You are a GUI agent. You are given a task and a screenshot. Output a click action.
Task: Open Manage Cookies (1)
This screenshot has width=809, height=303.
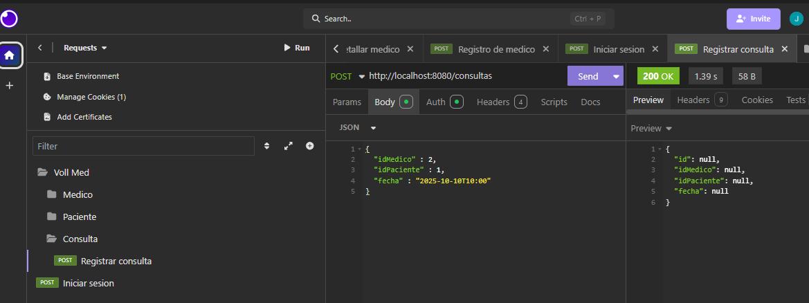click(x=91, y=97)
